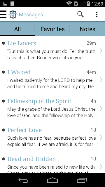Screen dimensions: 105x187
Task: Tap unread dot beside I Waited
Action: (x=4, y=72)
